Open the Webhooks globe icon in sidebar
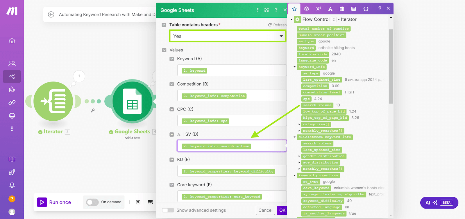The image size is (465, 219). point(12,116)
